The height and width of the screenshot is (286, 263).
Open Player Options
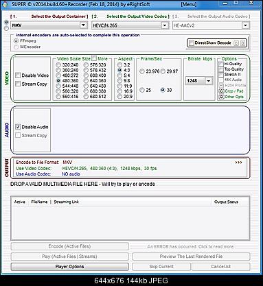click(x=69, y=267)
